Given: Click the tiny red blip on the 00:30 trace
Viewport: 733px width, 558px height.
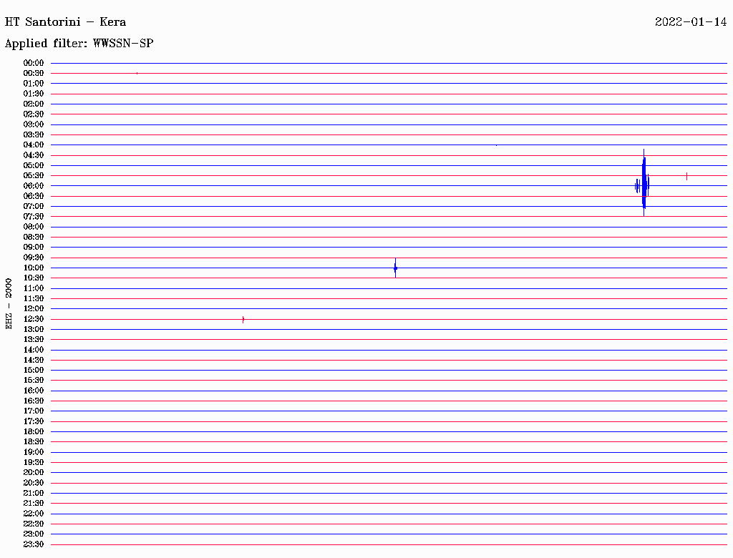Looking at the screenshot, I should click(x=137, y=74).
